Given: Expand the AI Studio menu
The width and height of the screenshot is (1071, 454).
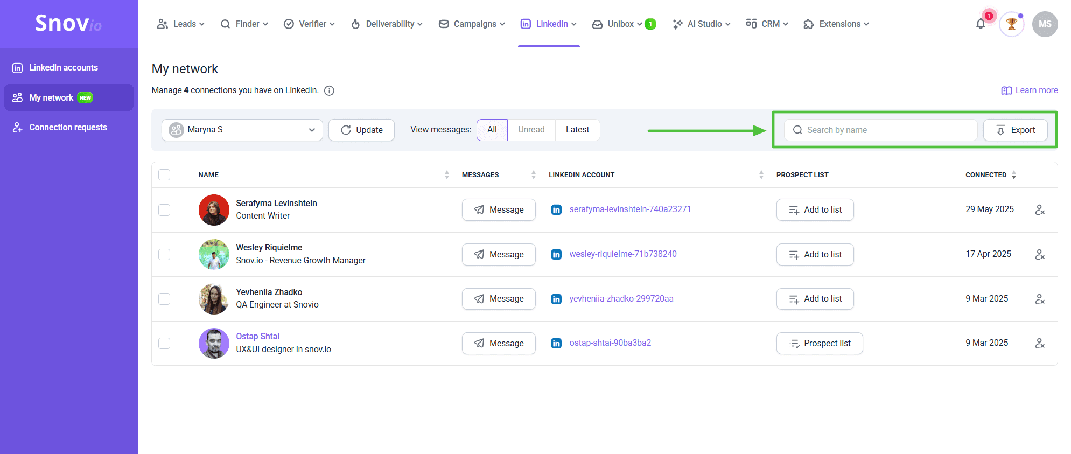Looking at the screenshot, I should coord(702,24).
